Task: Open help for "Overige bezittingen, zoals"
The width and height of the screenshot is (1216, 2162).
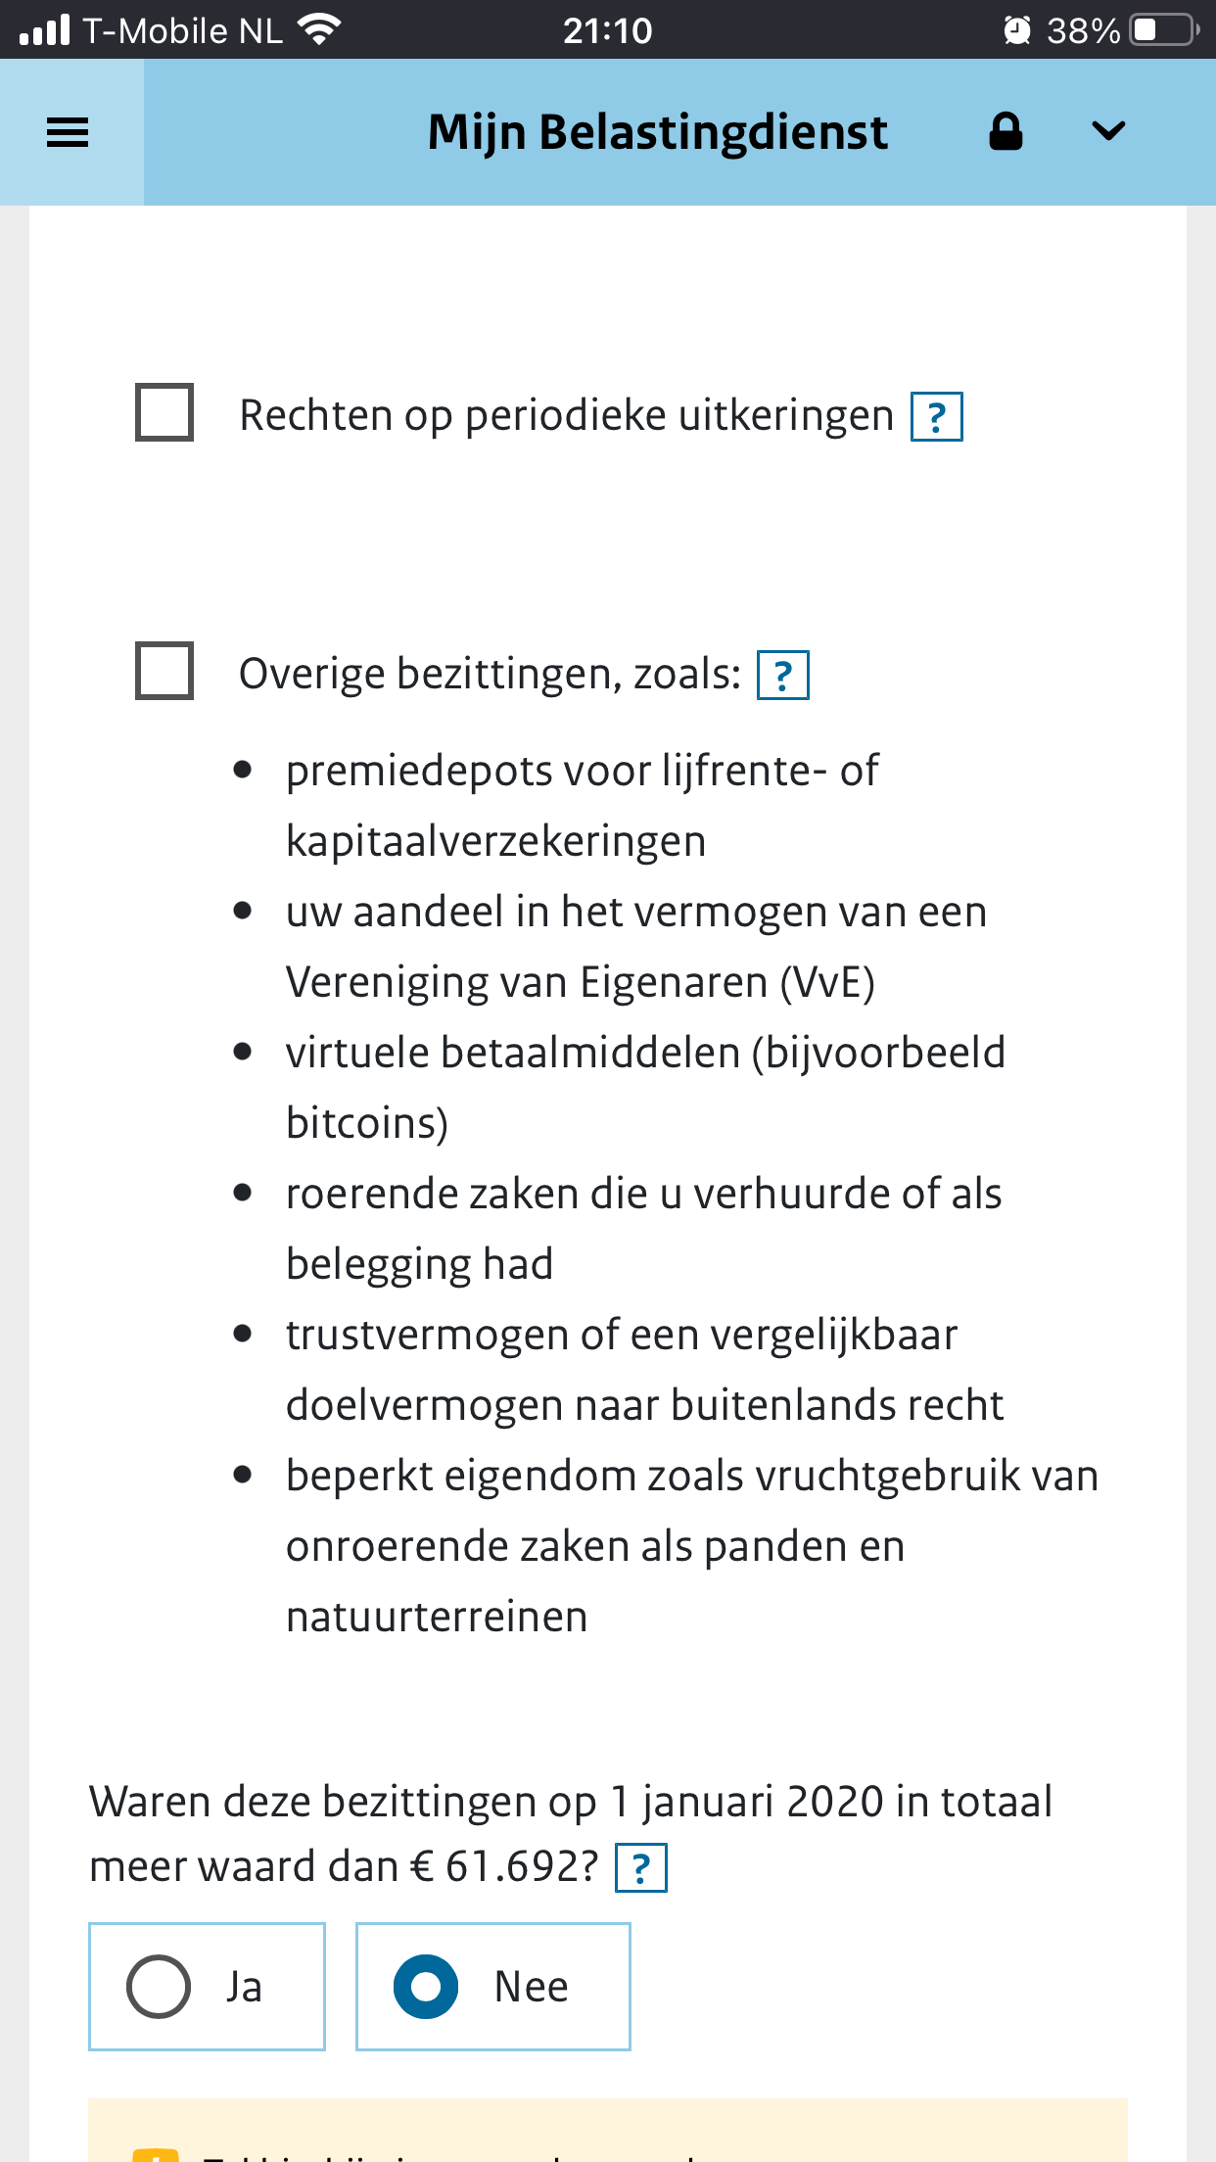Action: [782, 674]
